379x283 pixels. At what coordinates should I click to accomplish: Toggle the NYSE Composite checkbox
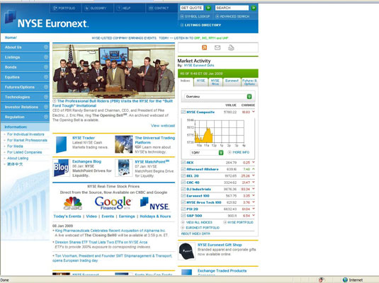(183, 112)
